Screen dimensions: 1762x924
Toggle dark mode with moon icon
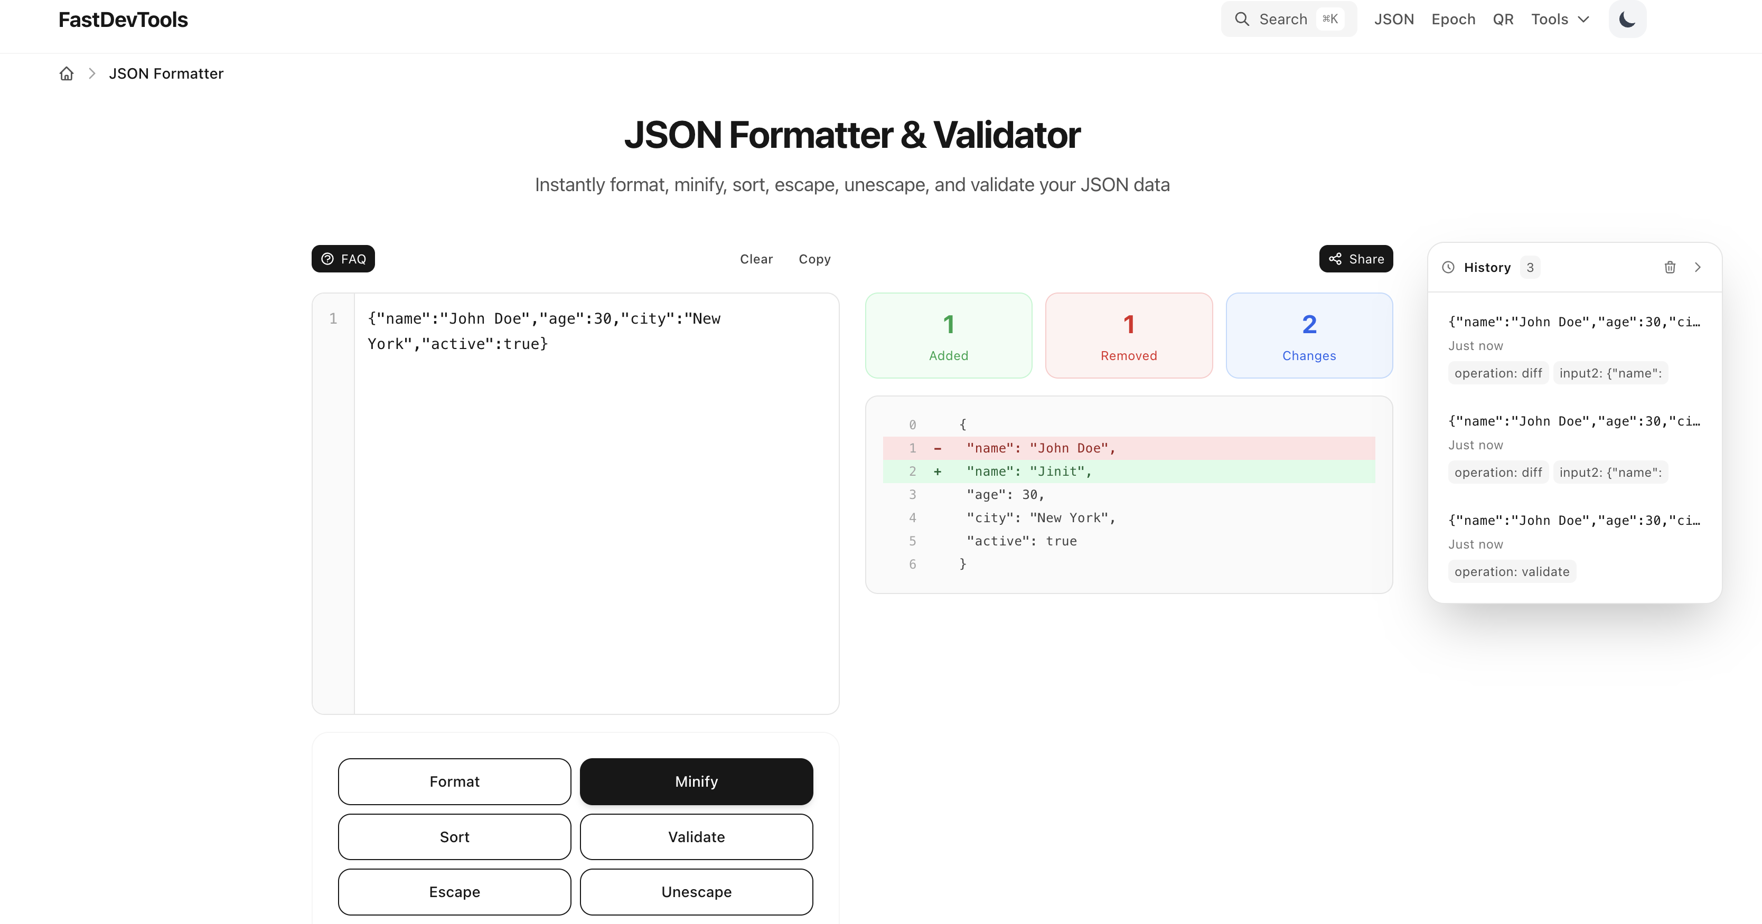[1627, 19]
